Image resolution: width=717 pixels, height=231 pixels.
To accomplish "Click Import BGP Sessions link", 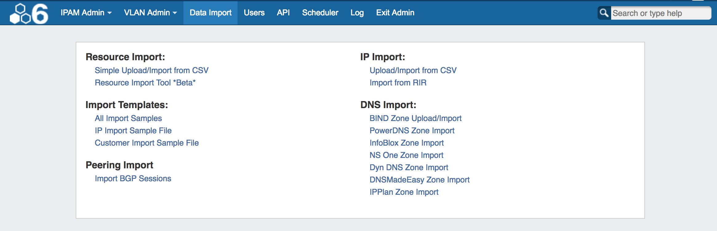I will (x=133, y=178).
